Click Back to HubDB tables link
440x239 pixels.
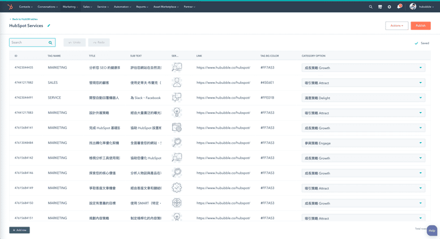click(x=24, y=19)
